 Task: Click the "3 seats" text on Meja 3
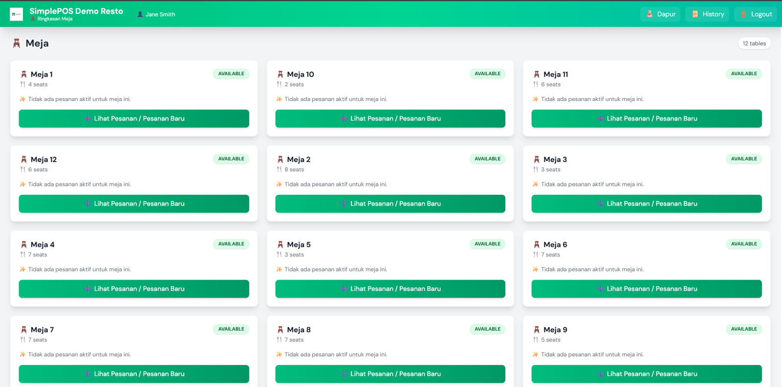[x=551, y=169]
